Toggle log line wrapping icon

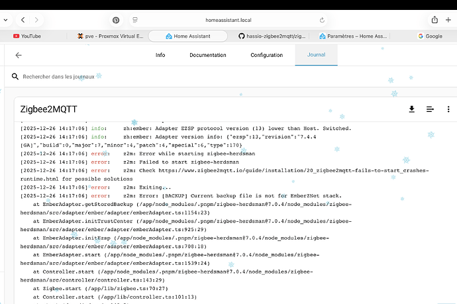pos(430,109)
